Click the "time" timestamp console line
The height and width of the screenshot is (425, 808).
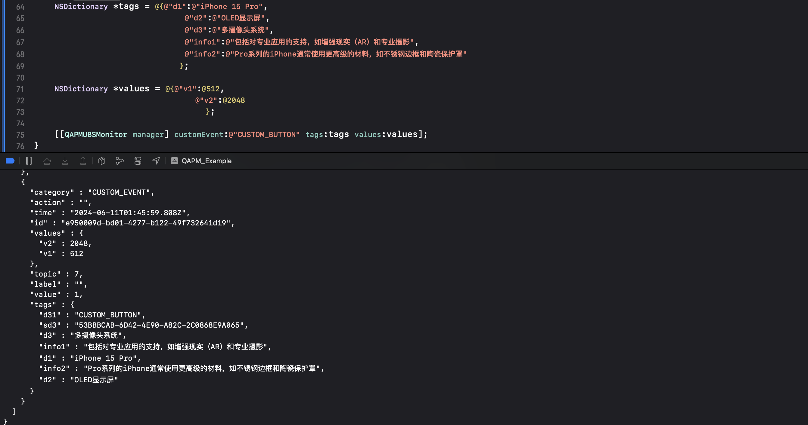point(110,213)
